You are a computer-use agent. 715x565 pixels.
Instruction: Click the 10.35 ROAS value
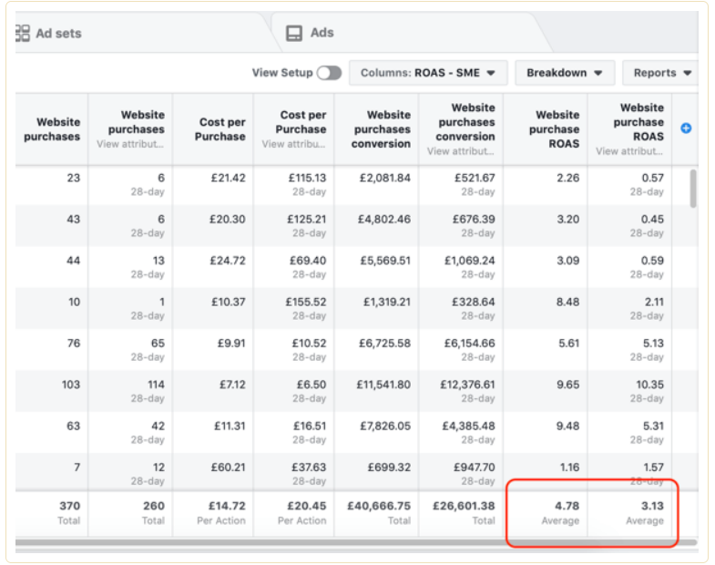click(649, 385)
